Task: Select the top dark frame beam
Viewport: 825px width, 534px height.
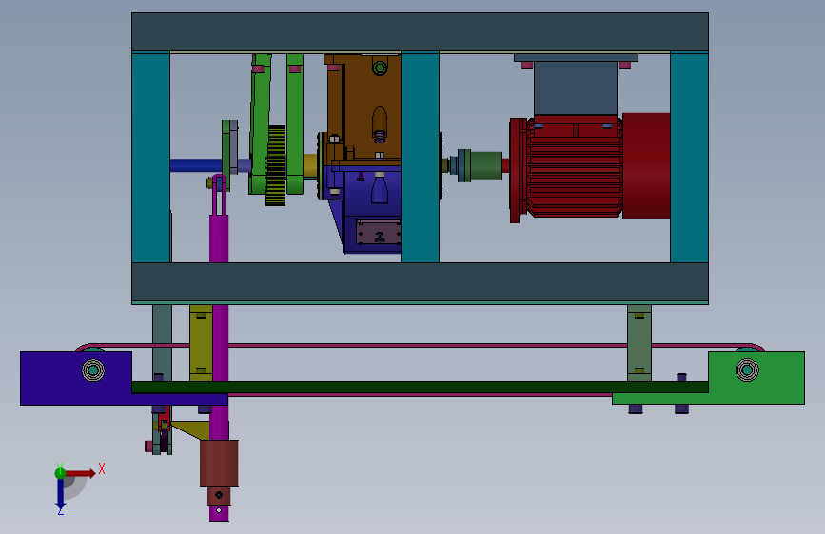Action: [420, 32]
